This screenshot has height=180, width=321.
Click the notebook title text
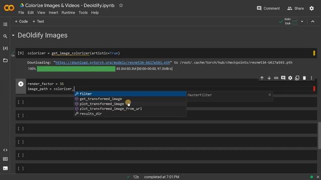[x=70, y=5]
